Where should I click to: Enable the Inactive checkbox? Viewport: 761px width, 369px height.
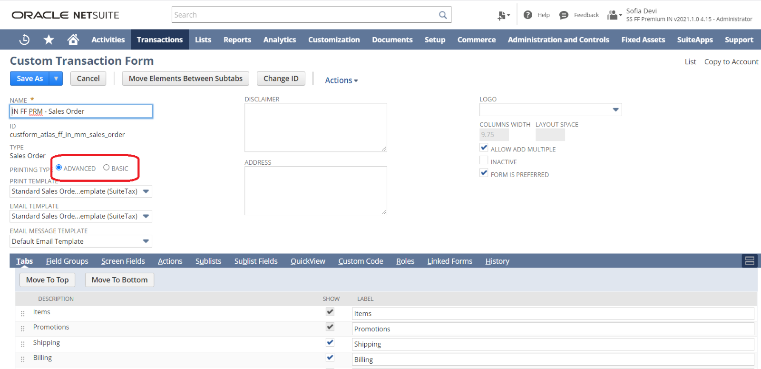pyautogui.click(x=484, y=160)
